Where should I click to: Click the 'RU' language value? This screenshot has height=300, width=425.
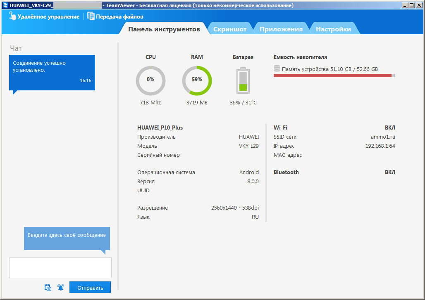[255, 217]
